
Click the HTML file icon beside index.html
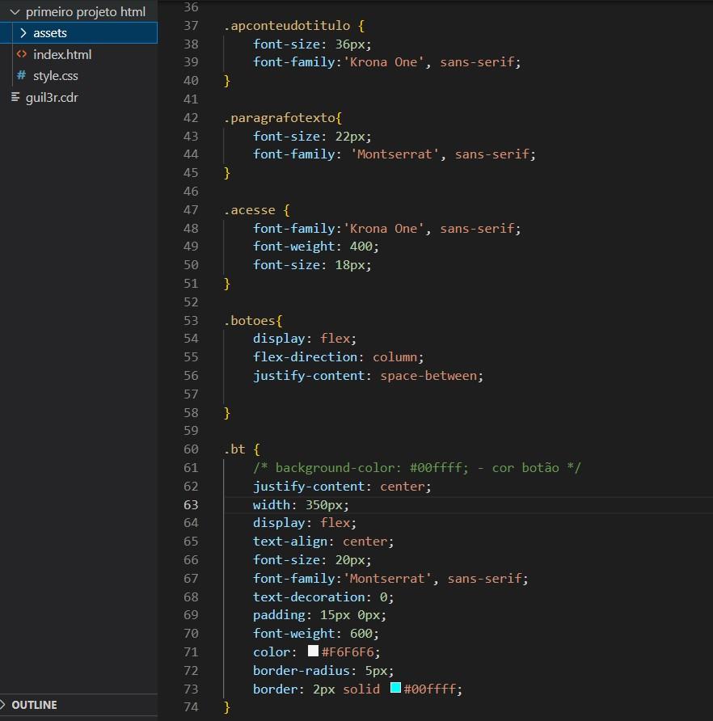coord(22,54)
